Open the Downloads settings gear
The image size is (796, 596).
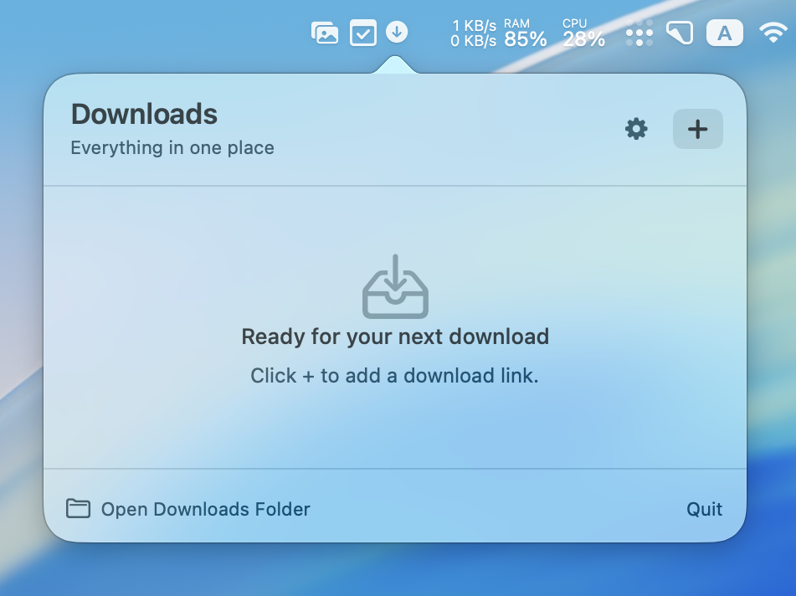[x=636, y=129]
